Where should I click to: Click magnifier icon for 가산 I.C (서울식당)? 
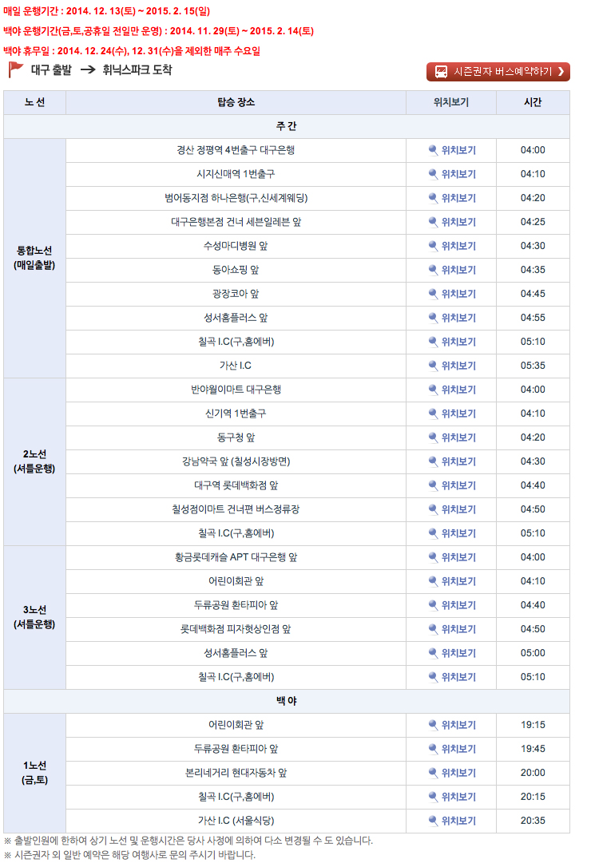(x=434, y=821)
